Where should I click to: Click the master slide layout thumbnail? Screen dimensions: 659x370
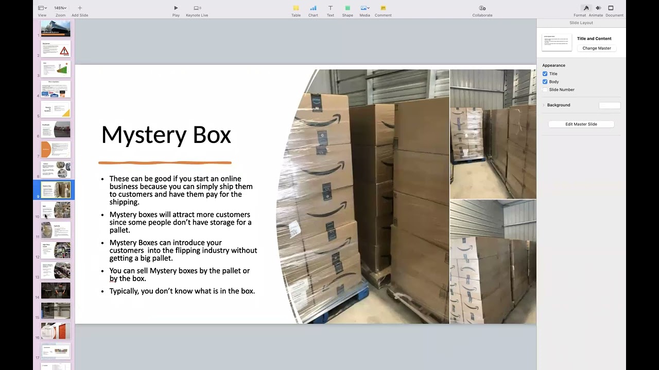[557, 43]
